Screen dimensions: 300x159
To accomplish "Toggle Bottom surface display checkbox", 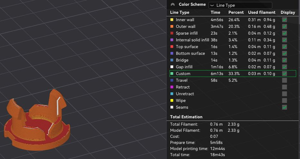I will coord(285,54).
